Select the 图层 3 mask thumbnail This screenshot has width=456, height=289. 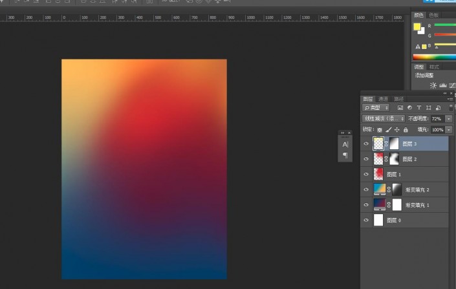coord(394,144)
